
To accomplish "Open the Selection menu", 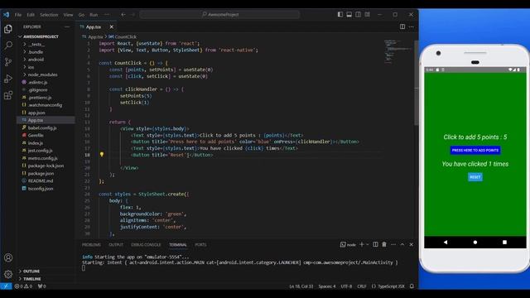I will click(x=49, y=15).
